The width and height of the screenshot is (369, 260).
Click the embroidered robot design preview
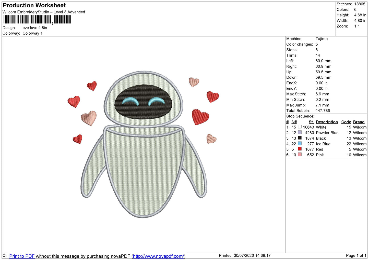coord(144,144)
